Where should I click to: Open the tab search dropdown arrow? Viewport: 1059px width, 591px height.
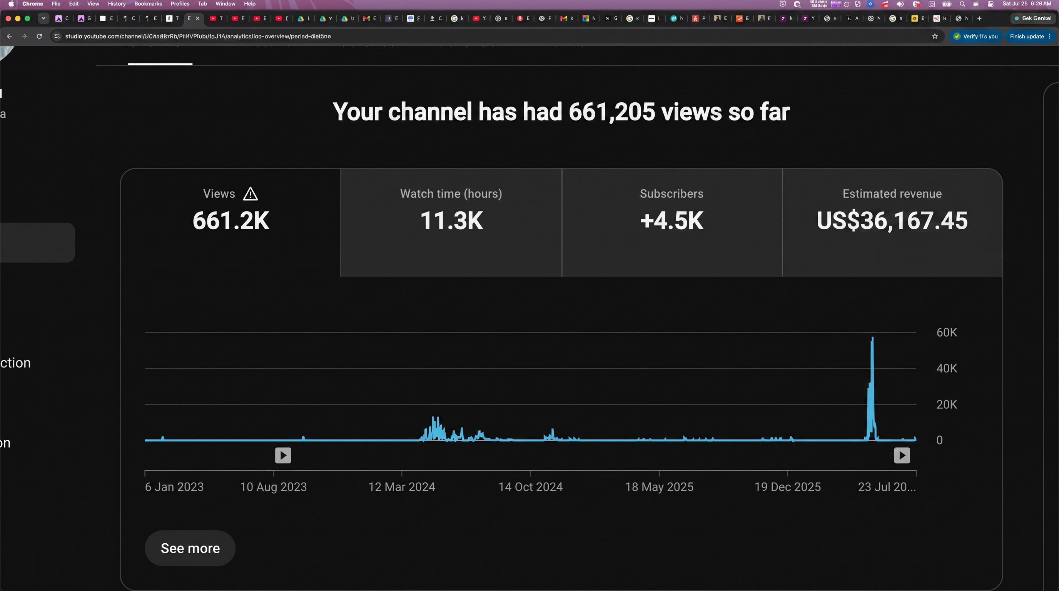43,18
